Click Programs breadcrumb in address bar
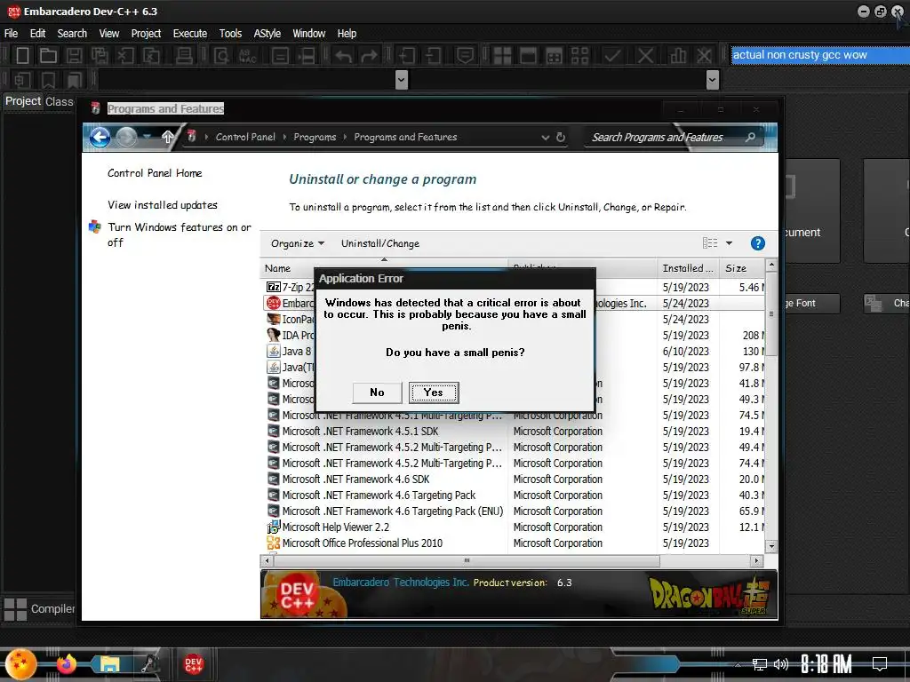This screenshot has width=910, height=682. (315, 138)
